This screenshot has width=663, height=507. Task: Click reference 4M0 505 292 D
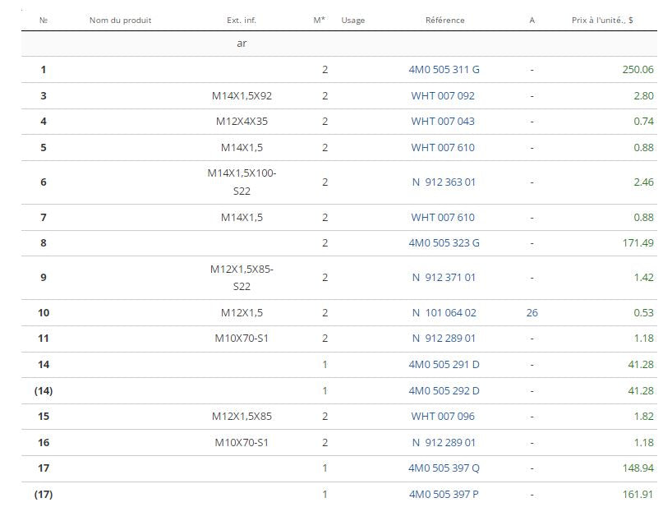pyautogui.click(x=444, y=390)
